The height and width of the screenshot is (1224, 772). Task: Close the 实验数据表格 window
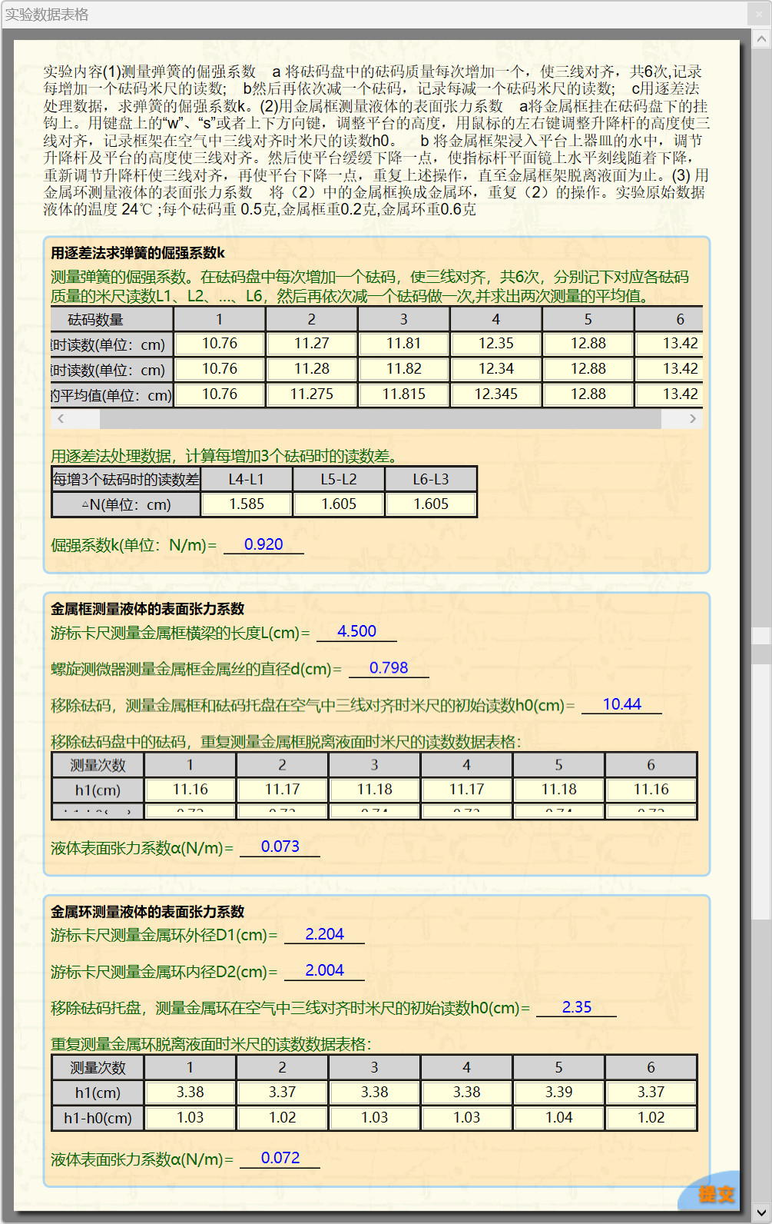[x=759, y=14]
